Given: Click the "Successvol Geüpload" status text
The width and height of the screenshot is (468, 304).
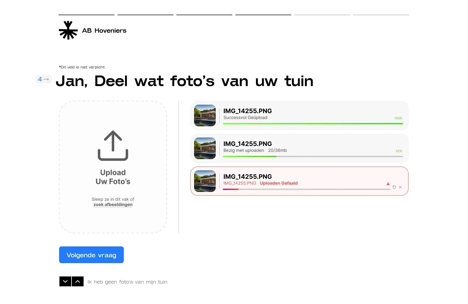Looking at the screenshot, I should pyautogui.click(x=245, y=118).
